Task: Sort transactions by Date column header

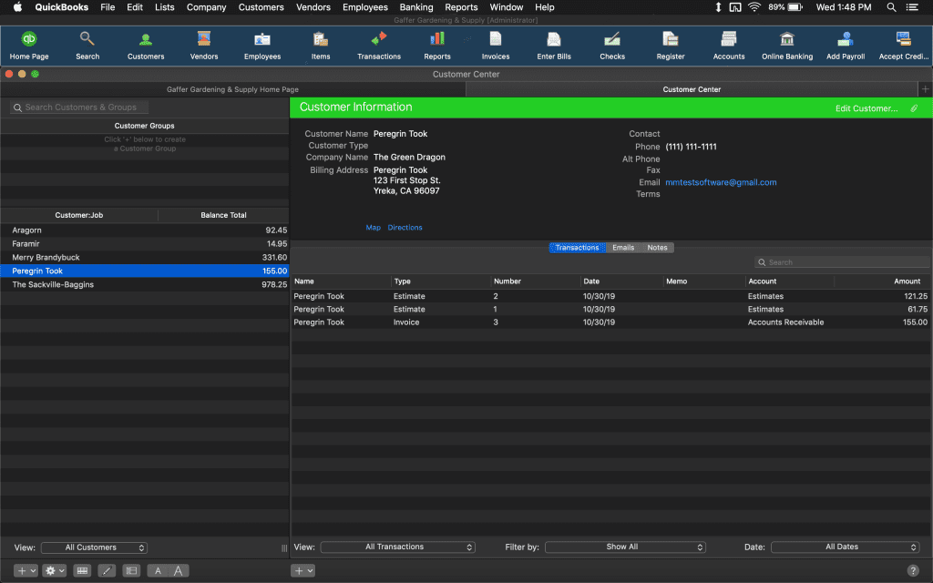Action: [621, 281]
